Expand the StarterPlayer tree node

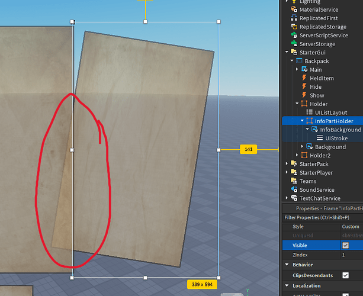pos(287,172)
